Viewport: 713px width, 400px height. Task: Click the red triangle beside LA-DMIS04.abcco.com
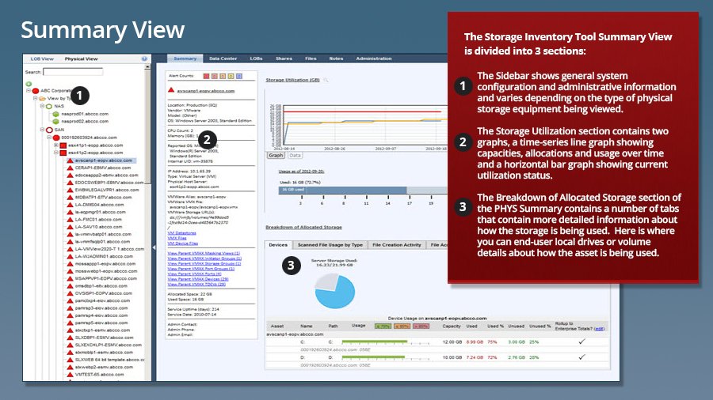tap(70, 205)
